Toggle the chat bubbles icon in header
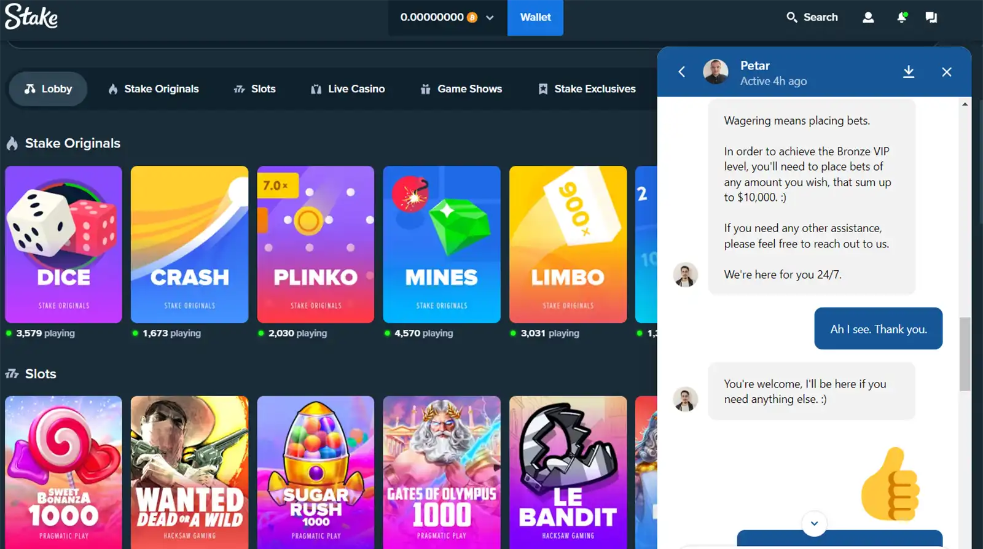Image resolution: width=983 pixels, height=549 pixels. click(x=931, y=17)
